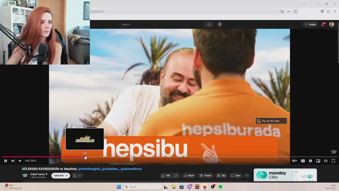
Task: Expand the list-all-tabs chevron
Action: 304,4
